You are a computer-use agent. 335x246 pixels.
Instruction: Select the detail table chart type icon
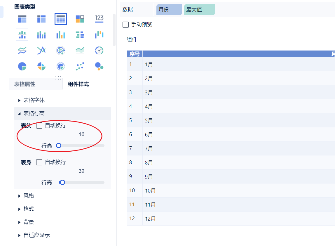coord(61,19)
